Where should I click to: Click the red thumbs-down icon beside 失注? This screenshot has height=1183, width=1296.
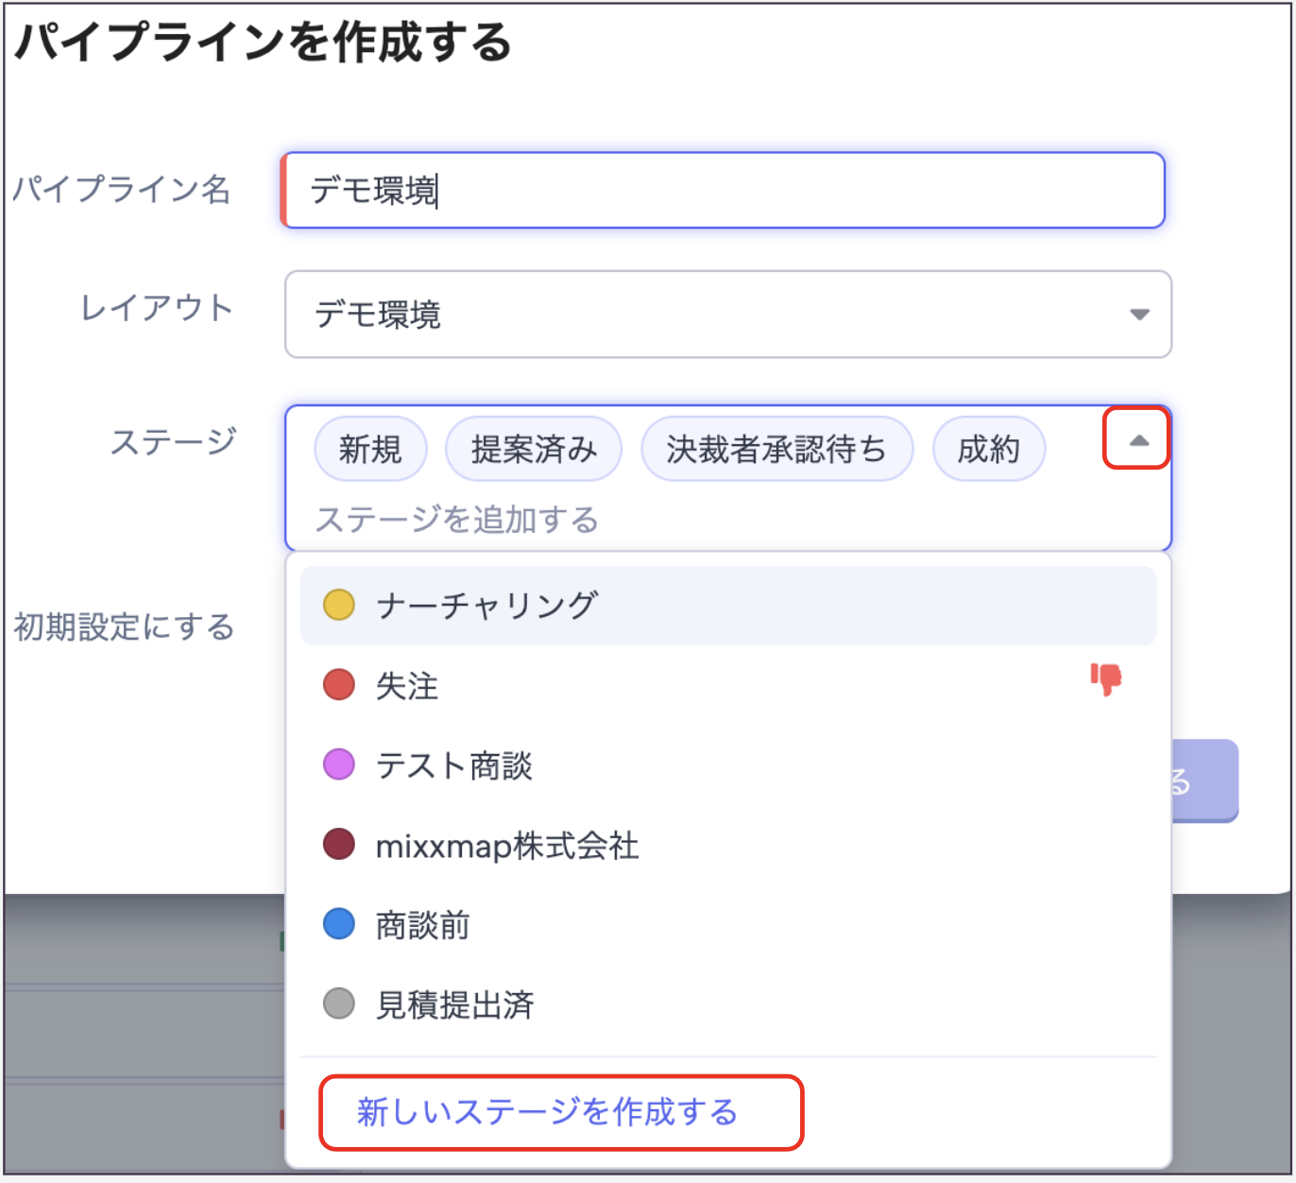tap(1106, 678)
